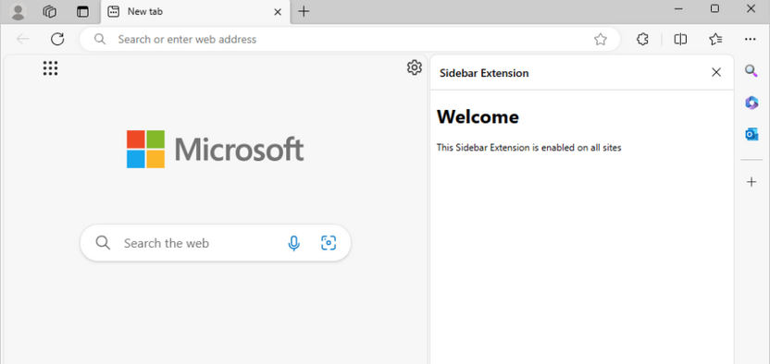The width and height of the screenshot is (770, 364).
Task: Maximize the browser window
Action: pos(715,9)
